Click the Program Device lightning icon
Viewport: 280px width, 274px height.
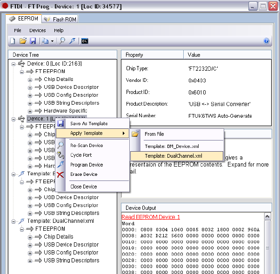point(60,165)
